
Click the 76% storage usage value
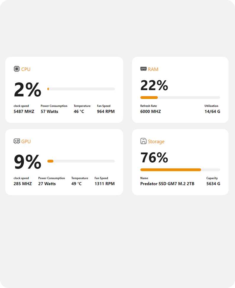click(x=154, y=158)
